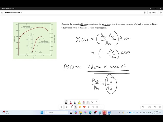
Task: Close the pen tray
Action: point(97,102)
